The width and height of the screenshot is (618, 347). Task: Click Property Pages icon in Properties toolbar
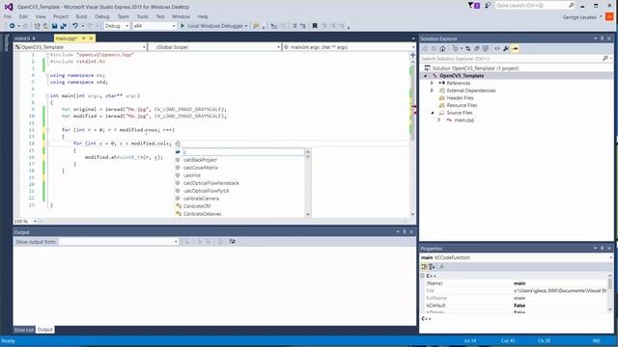(x=442, y=267)
